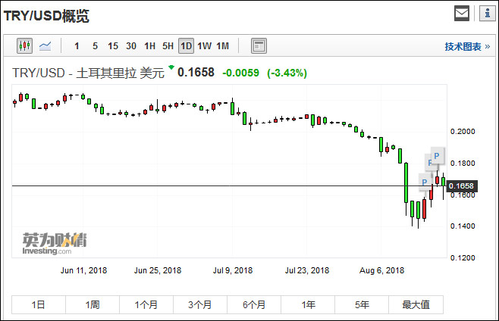
Task: Open the 技术图表 link
Action: [x=467, y=47]
